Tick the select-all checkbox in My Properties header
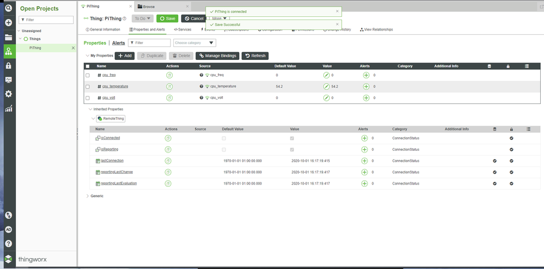Screen dimensions: 544x269 tap(88, 66)
